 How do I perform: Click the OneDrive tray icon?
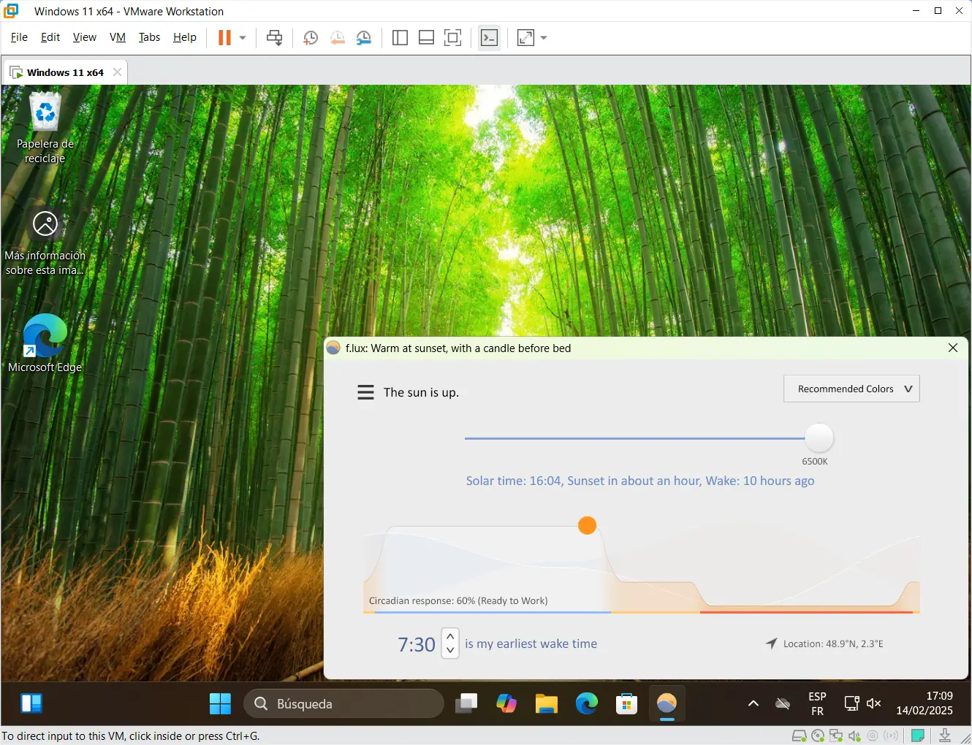click(783, 703)
